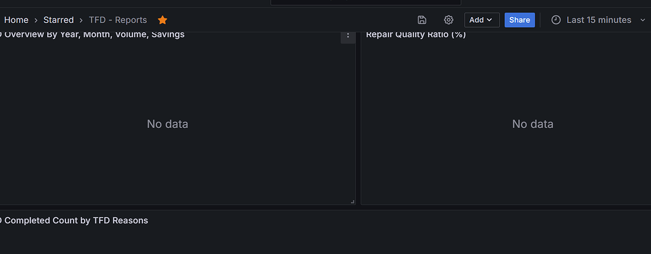Click the breadcrumb arrow after Home
The height and width of the screenshot is (254, 651).
(36, 20)
